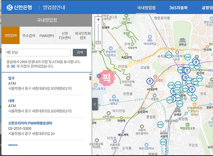
Task: Click the ATM marker near 서울로7017
Action: (160, 124)
